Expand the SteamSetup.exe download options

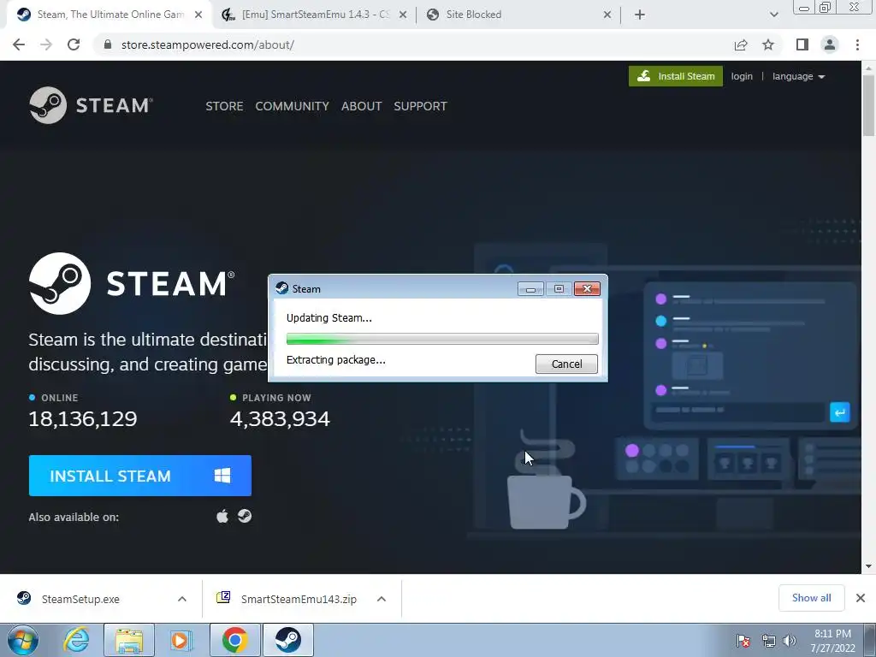(x=182, y=599)
